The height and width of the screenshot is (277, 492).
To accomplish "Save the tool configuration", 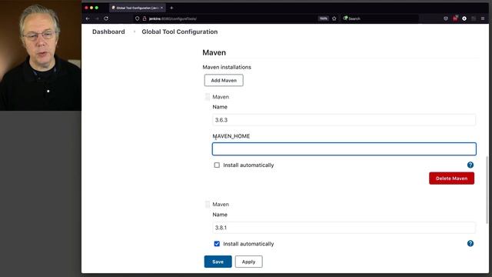I will coord(218,262).
